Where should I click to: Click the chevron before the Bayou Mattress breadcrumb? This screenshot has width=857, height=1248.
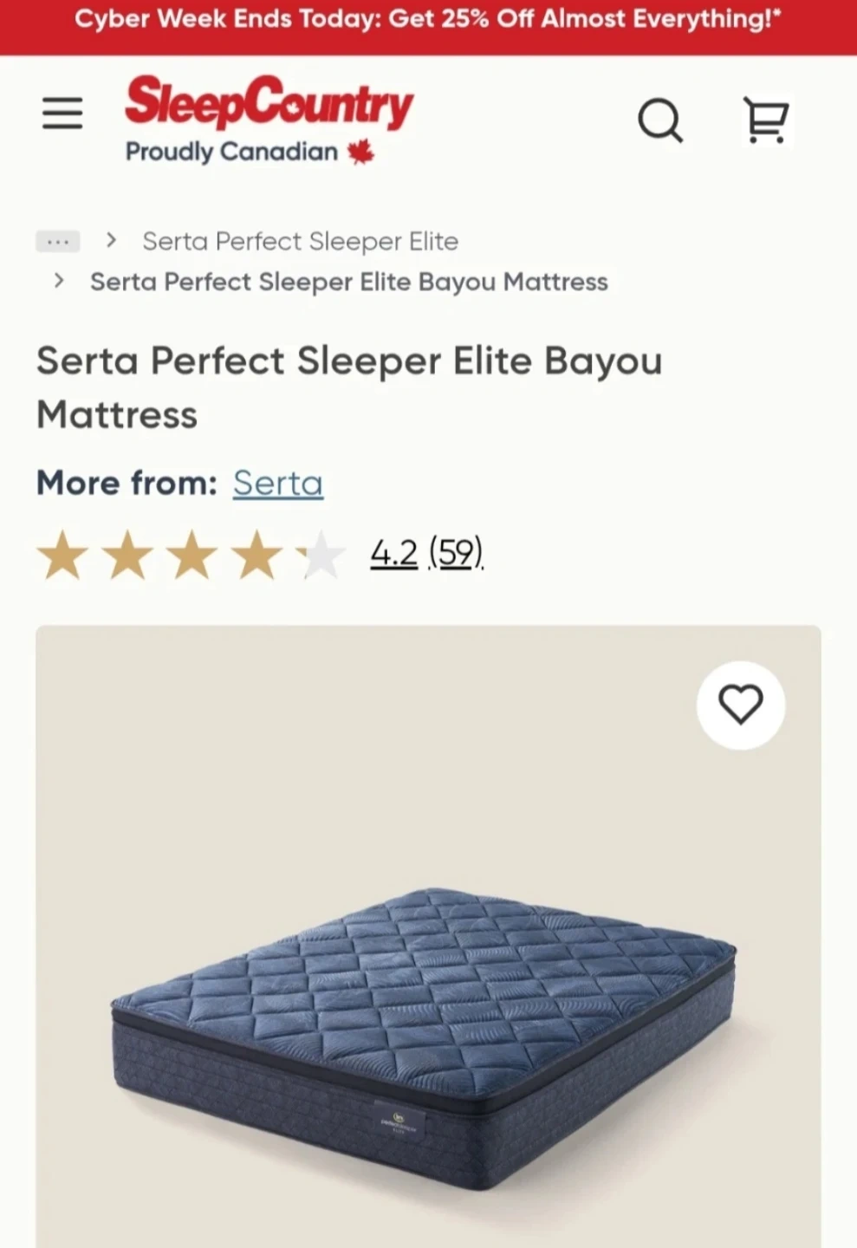pyautogui.click(x=59, y=281)
